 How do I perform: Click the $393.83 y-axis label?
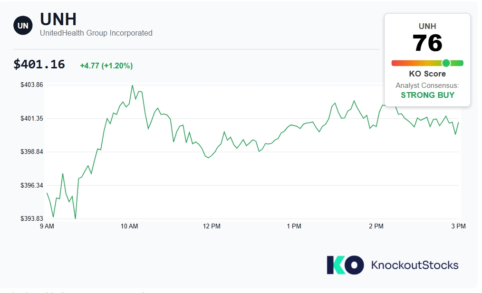pyautogui.click(x=32, y=218)
